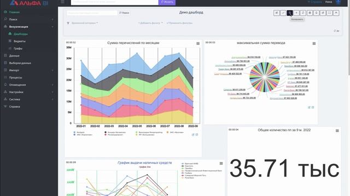Toggle first legend entry in line chart

pos(190,163)
